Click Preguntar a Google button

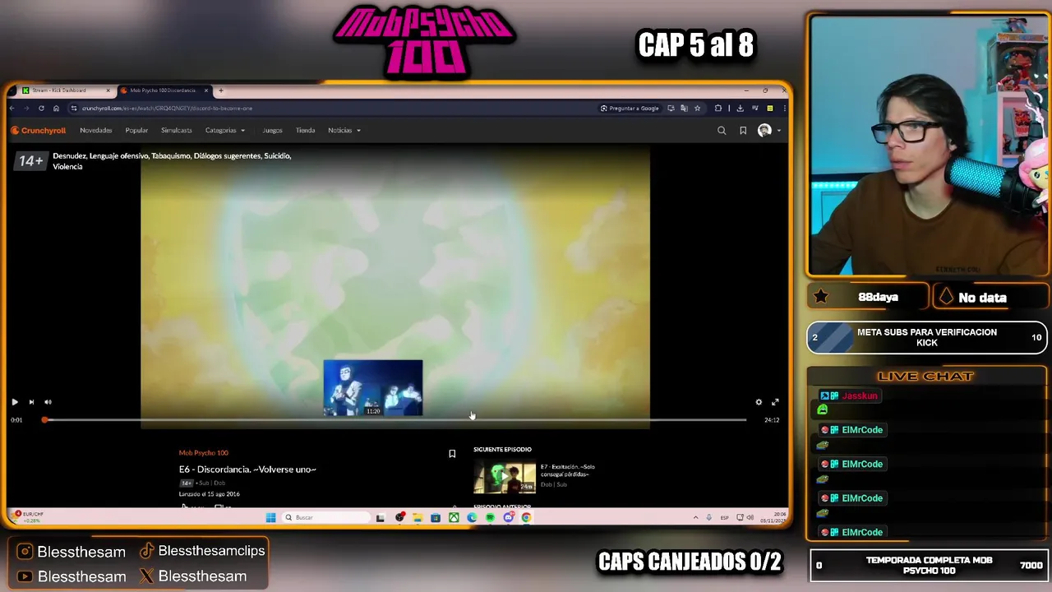(x=630, y=108)
